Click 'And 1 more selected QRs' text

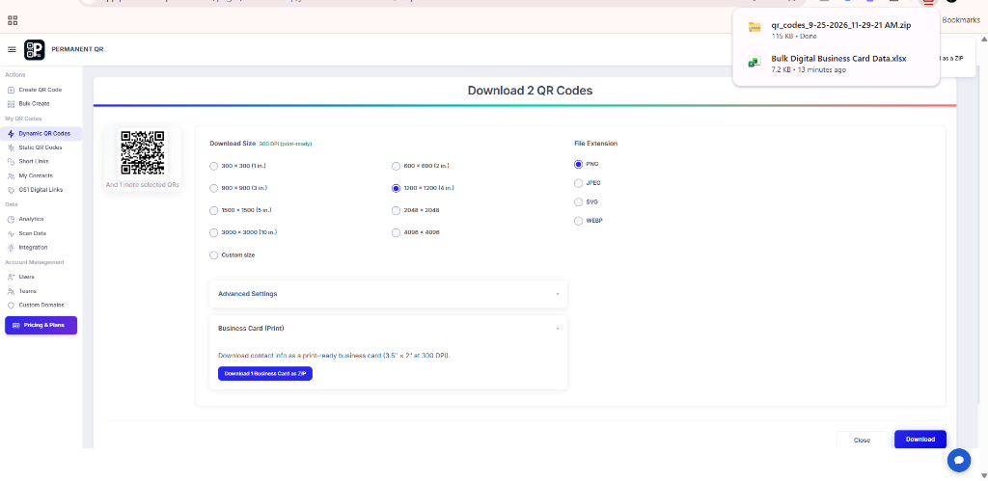143,185
